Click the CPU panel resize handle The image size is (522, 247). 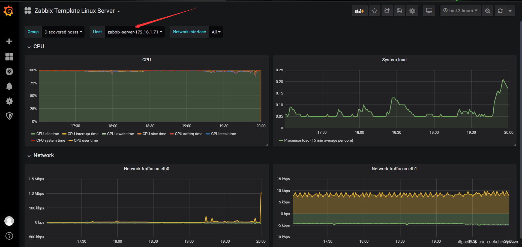tap(267, 145)
